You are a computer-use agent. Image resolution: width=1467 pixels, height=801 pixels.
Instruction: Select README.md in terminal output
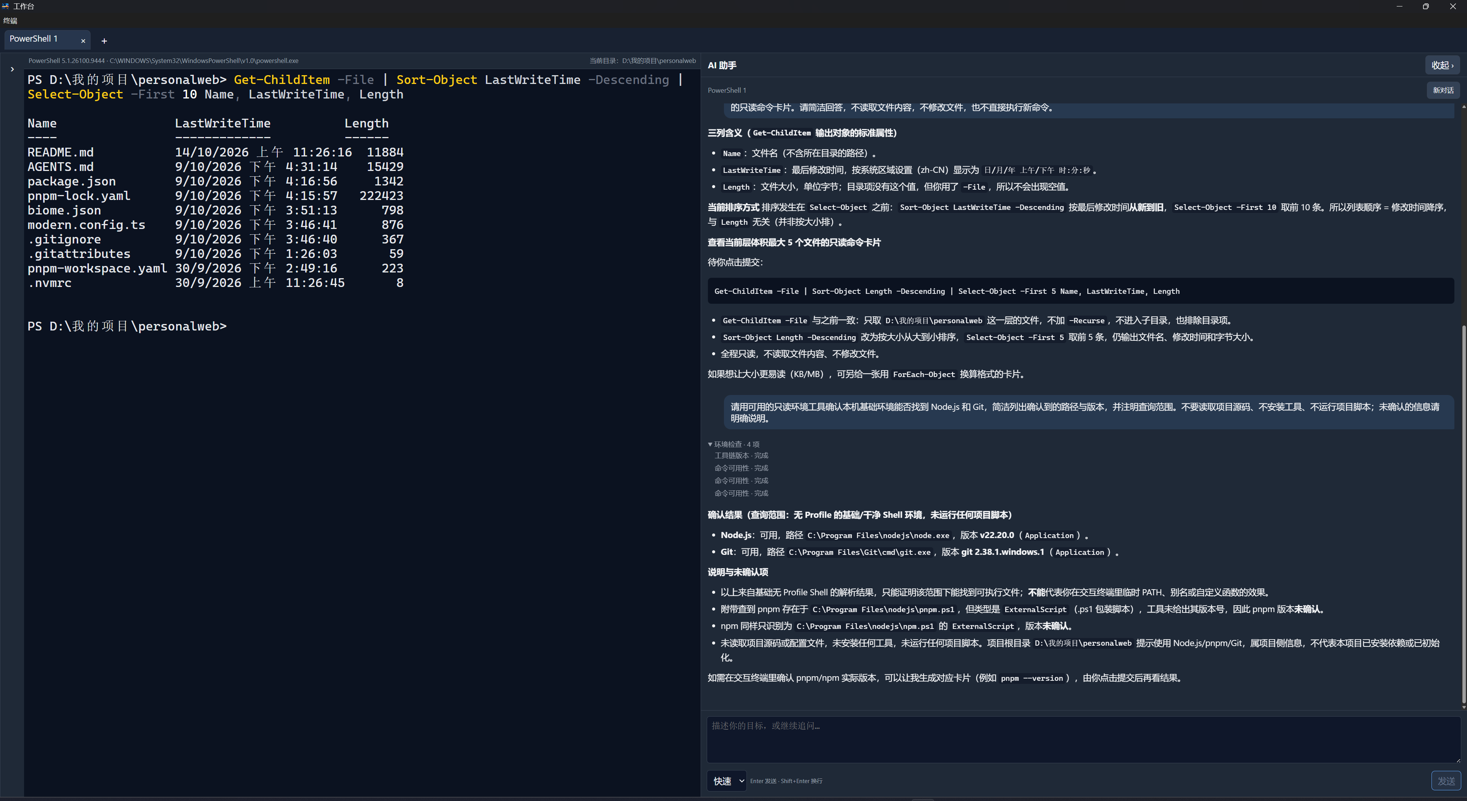pos(60,153)
